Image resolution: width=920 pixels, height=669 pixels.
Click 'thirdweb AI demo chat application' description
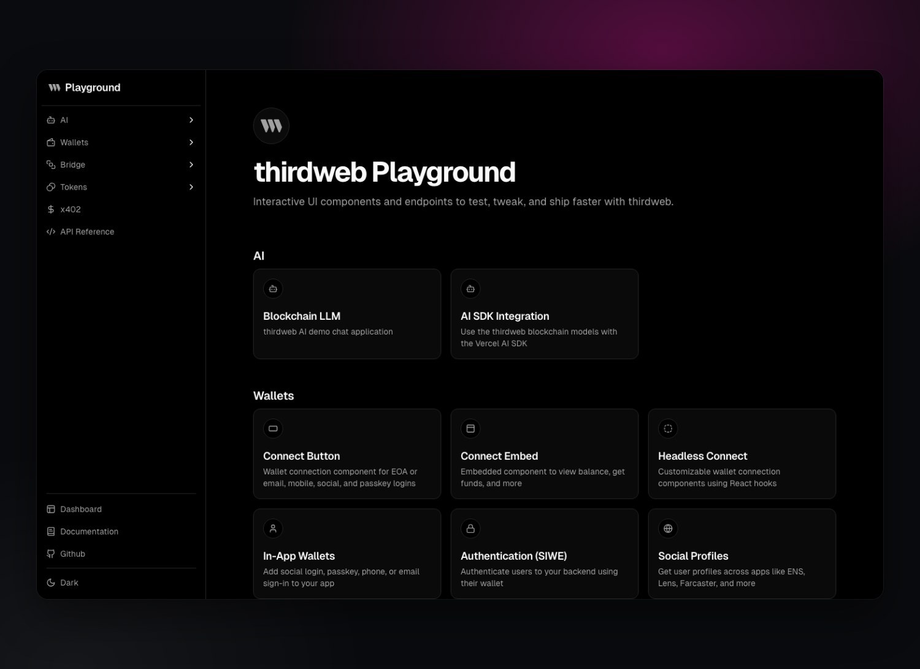[328, 331]
